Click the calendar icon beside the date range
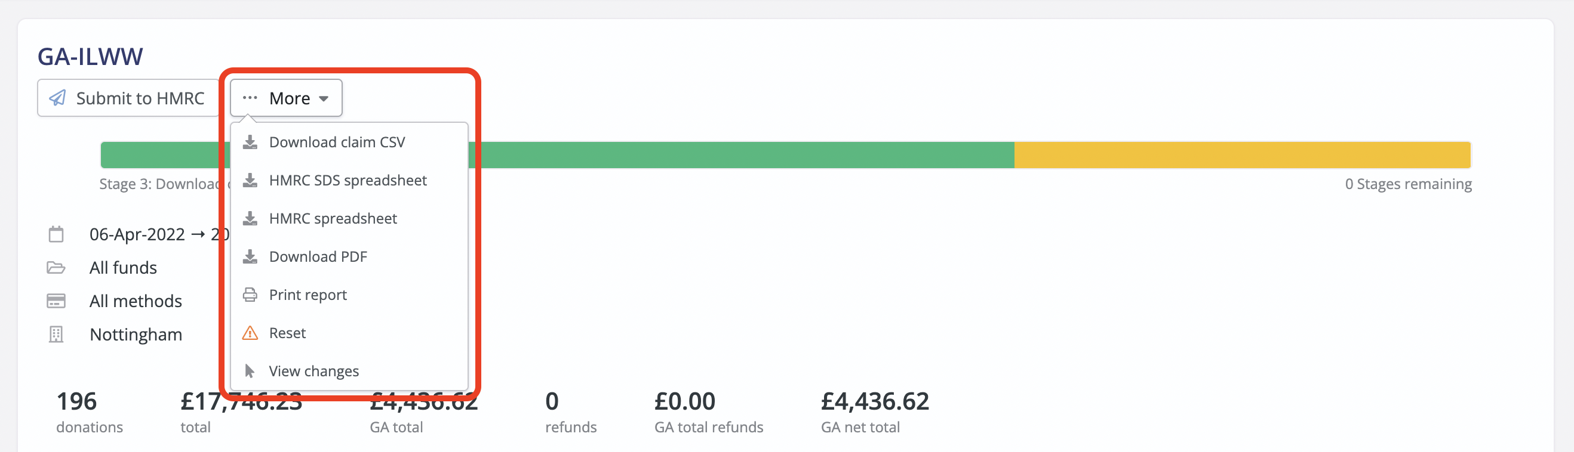 tap(56, 234)
